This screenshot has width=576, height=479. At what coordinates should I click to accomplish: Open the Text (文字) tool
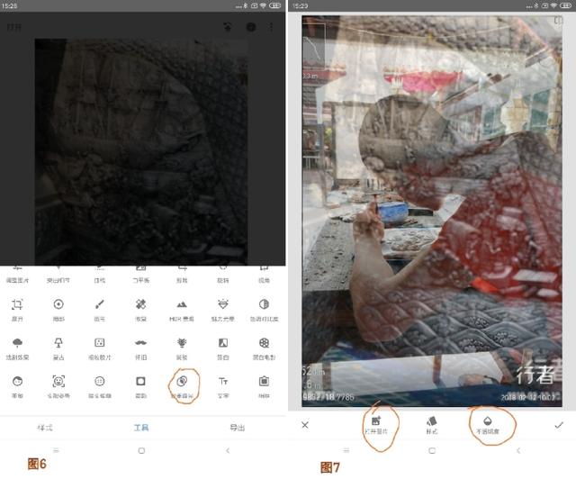click(x=223, y=384)
